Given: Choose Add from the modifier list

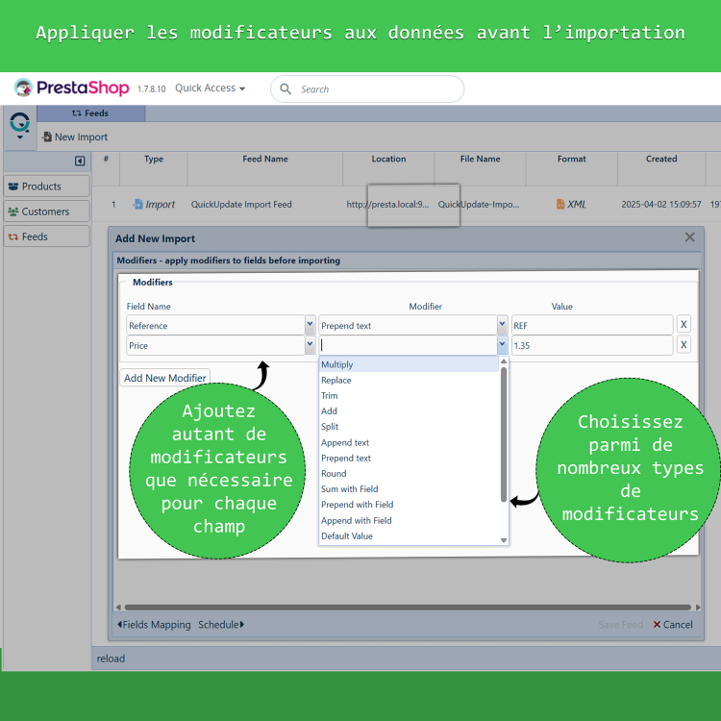Looking at the screenshot, I should pyautogui.click(x=409, y=411).
